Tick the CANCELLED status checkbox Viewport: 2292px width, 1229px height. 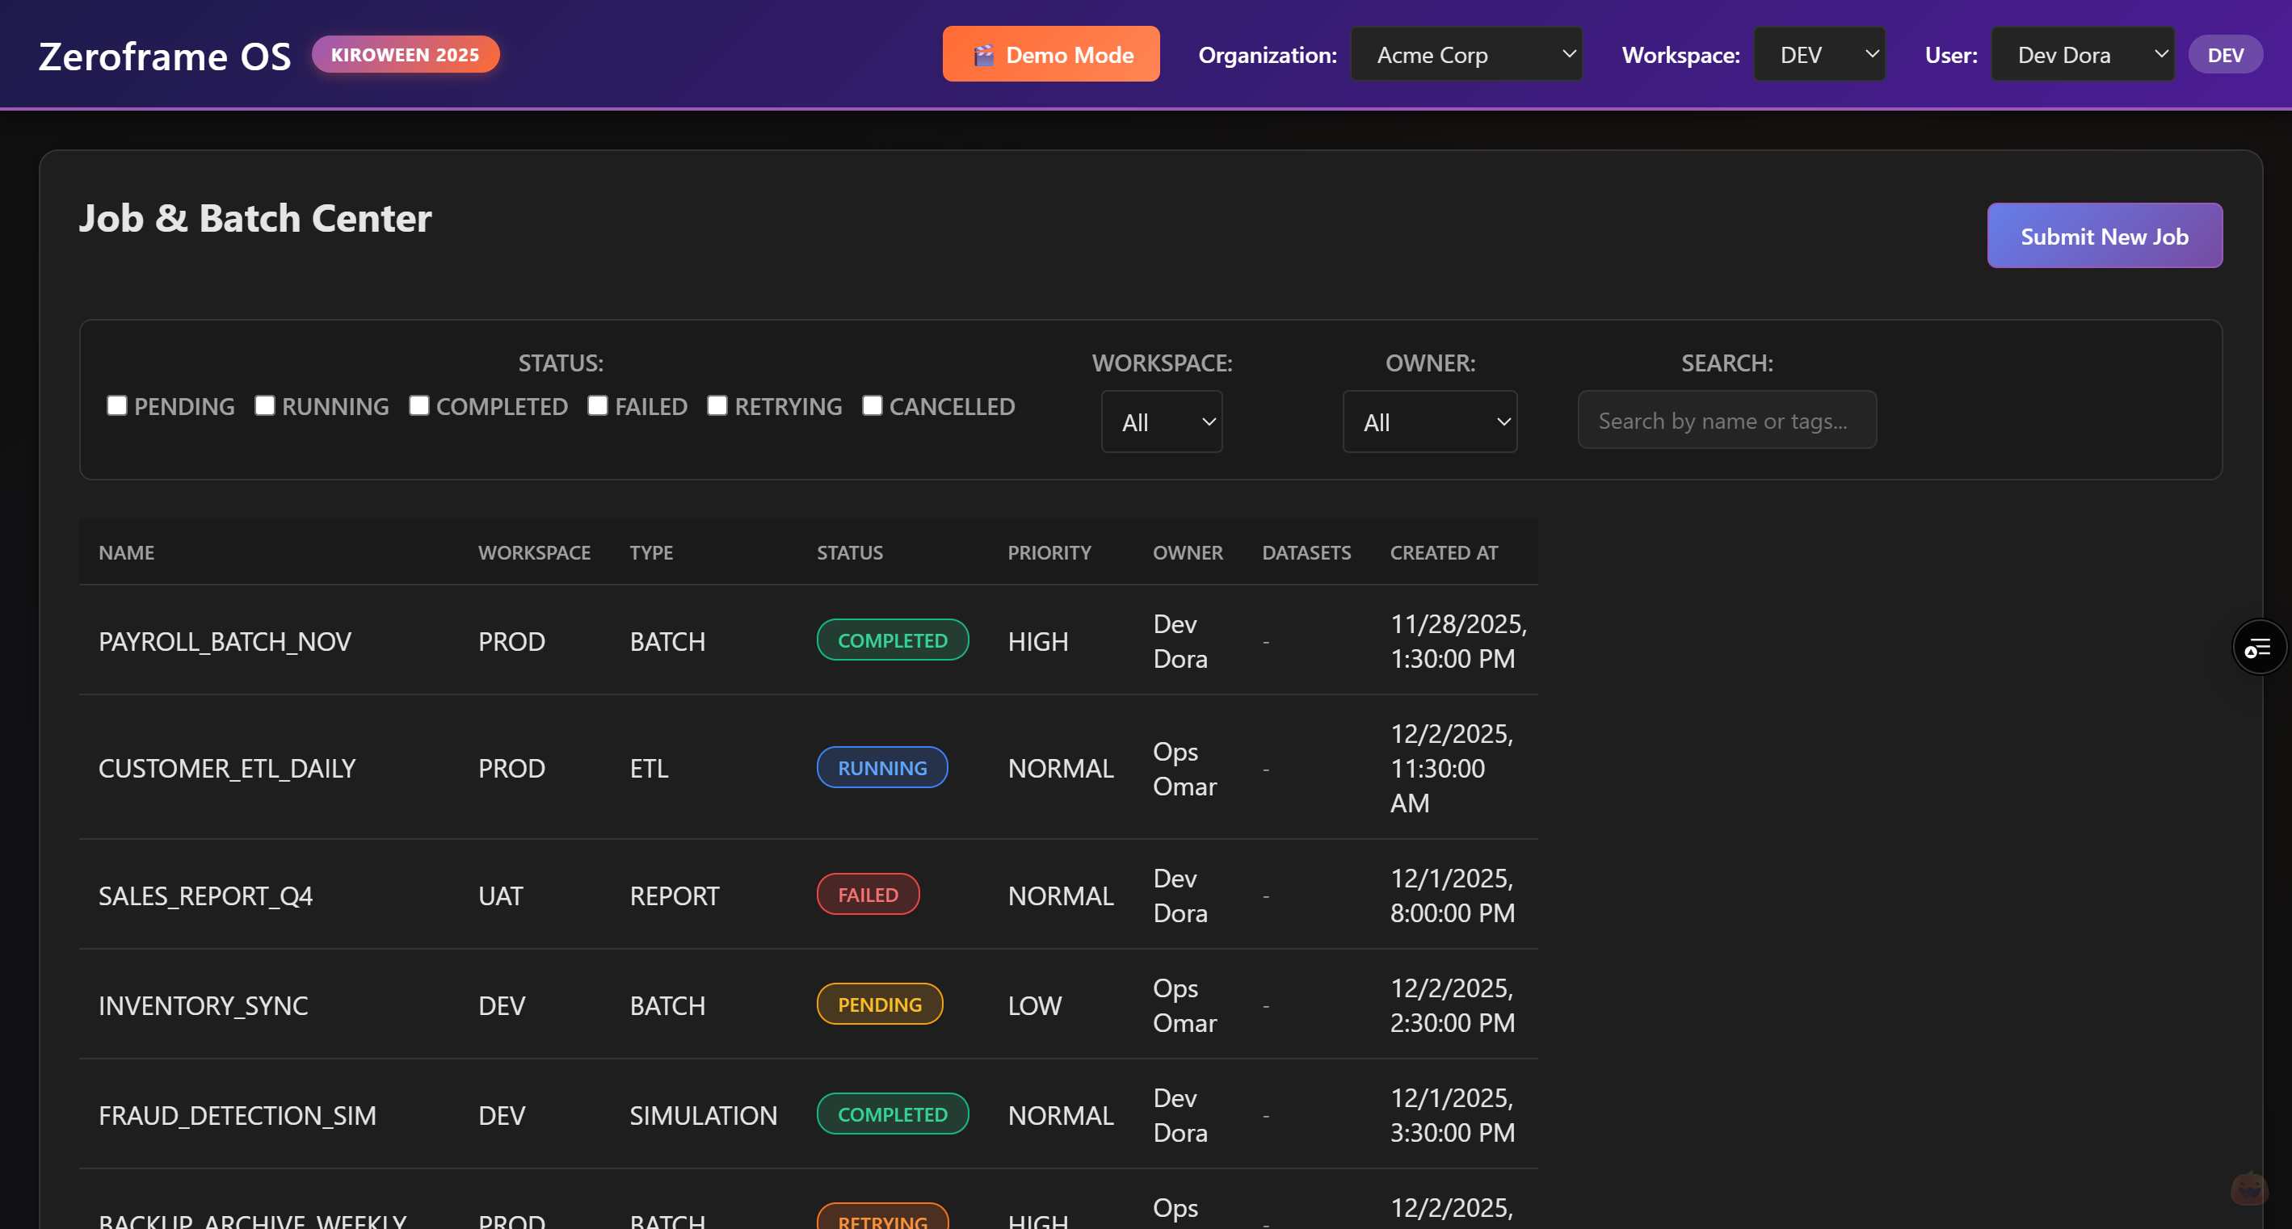click(872, 405)
